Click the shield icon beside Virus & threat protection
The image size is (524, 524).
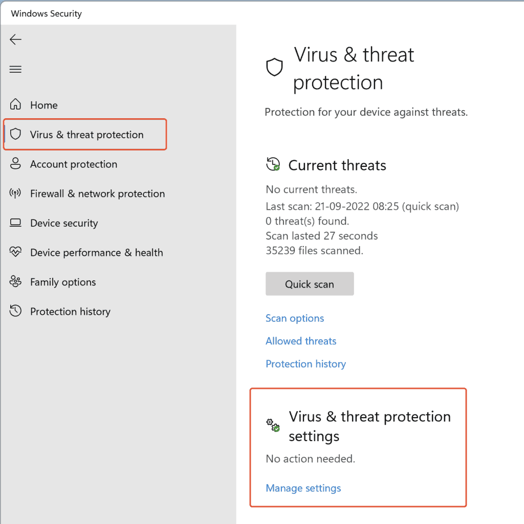pyautogui.click(x=15, y=134)
